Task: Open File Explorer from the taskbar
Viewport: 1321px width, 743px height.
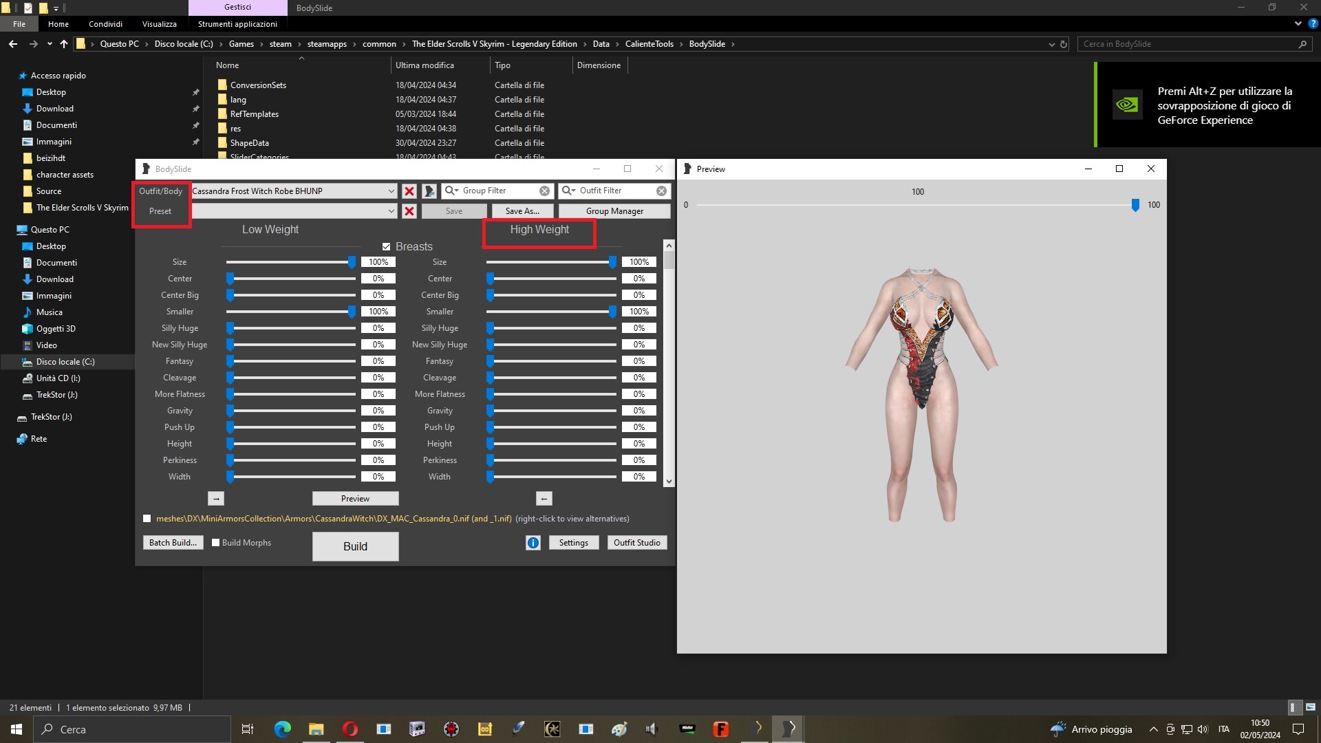Action: (316, 729)
